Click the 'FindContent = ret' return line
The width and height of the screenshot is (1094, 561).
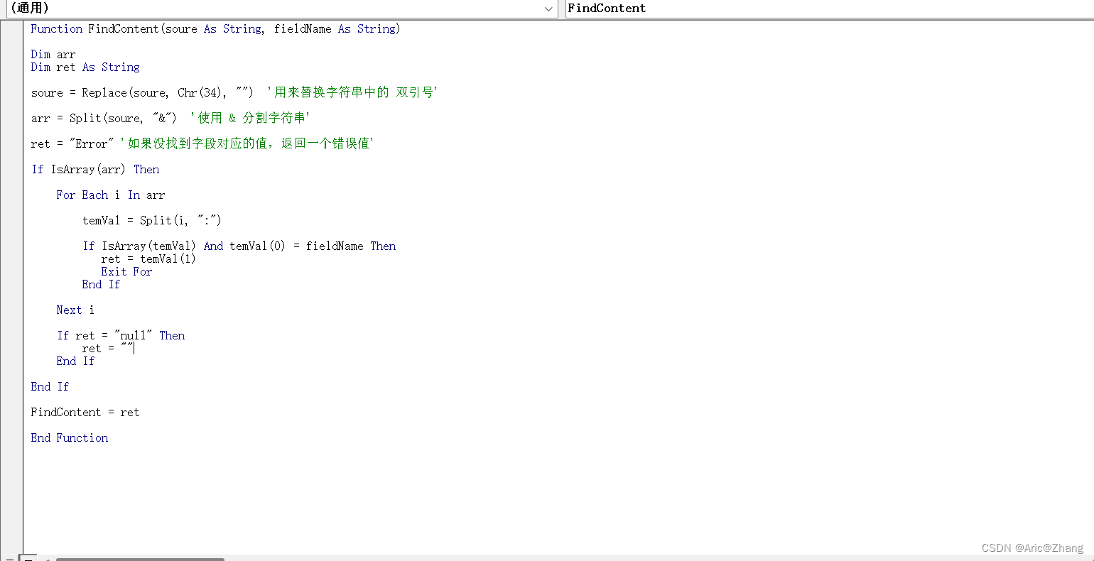[85, 412]
